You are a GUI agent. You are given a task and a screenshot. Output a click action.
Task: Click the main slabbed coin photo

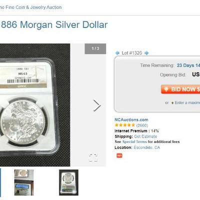click(35, 105)
